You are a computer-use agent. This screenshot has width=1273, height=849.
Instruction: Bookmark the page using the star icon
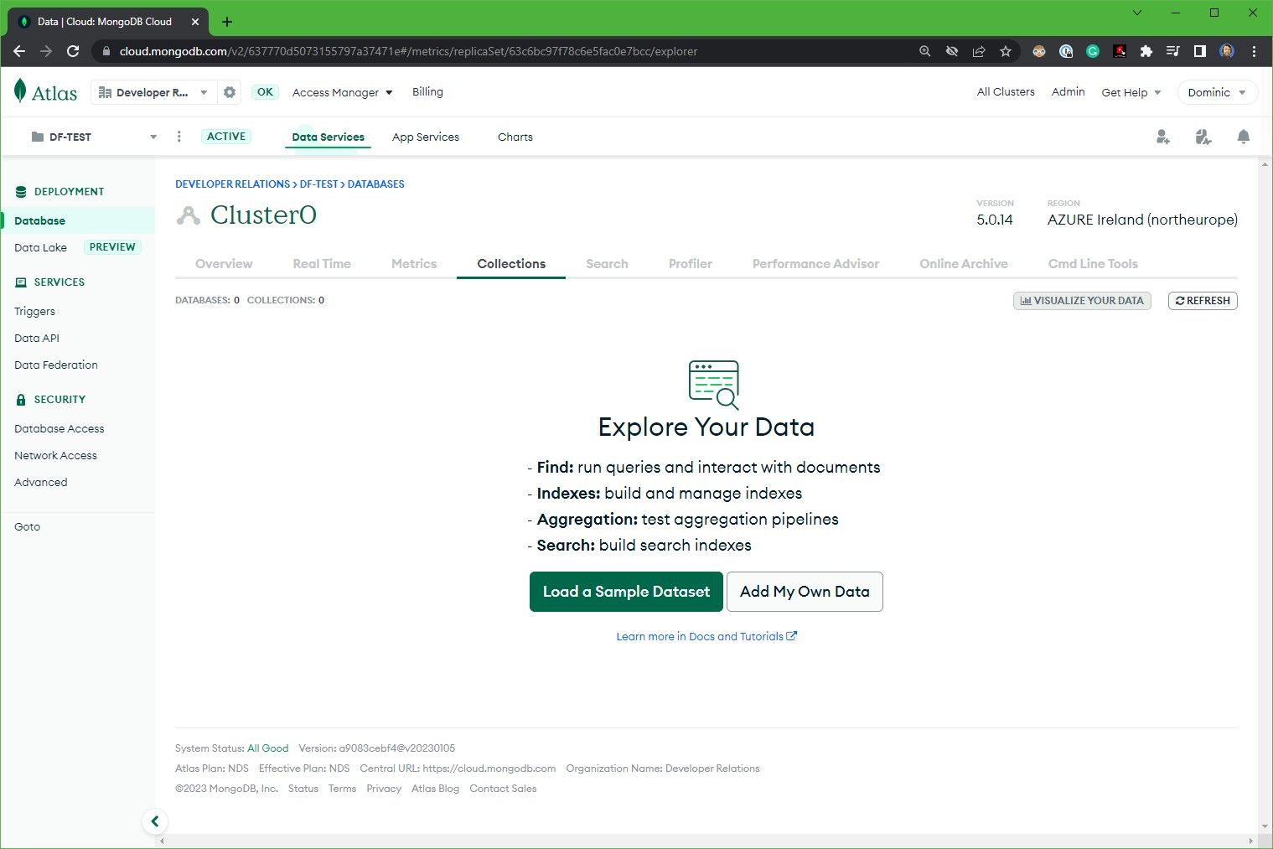[x=1006, y=51]
